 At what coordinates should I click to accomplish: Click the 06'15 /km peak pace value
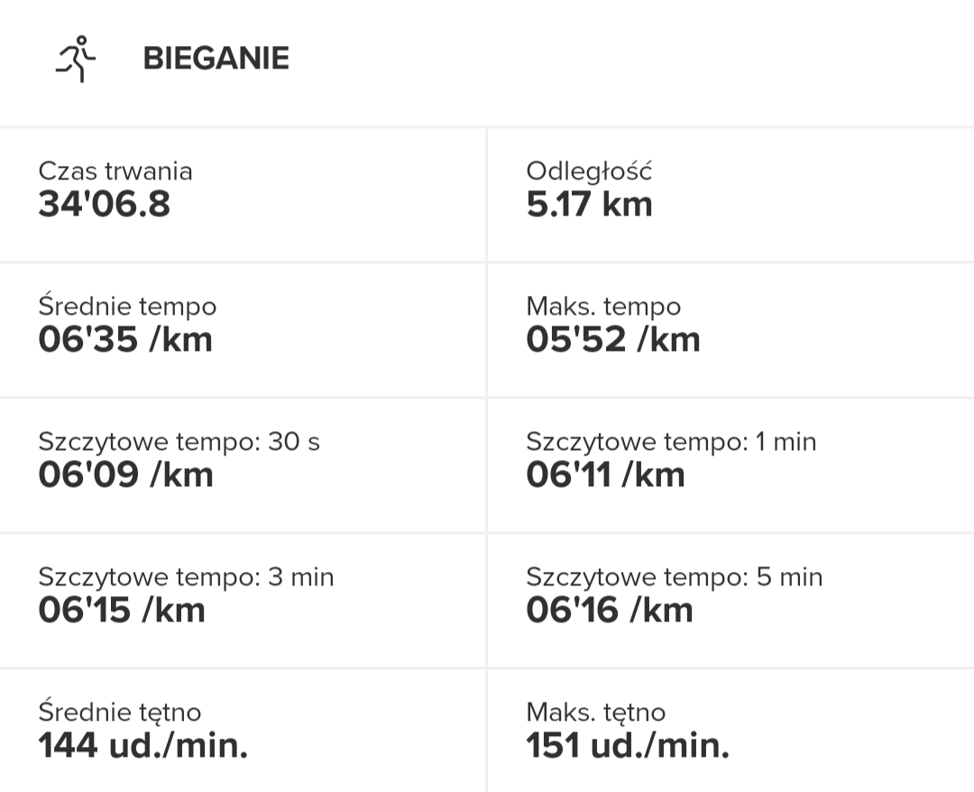[x=122, y=611]
